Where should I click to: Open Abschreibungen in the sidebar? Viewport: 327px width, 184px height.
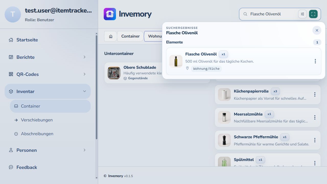click(x=50, y=134)
